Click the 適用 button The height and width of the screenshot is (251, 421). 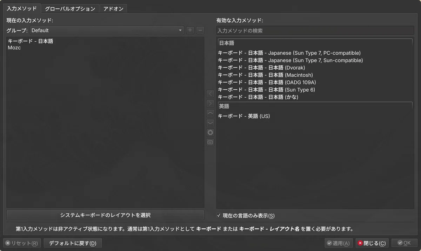tap(339, 243)
